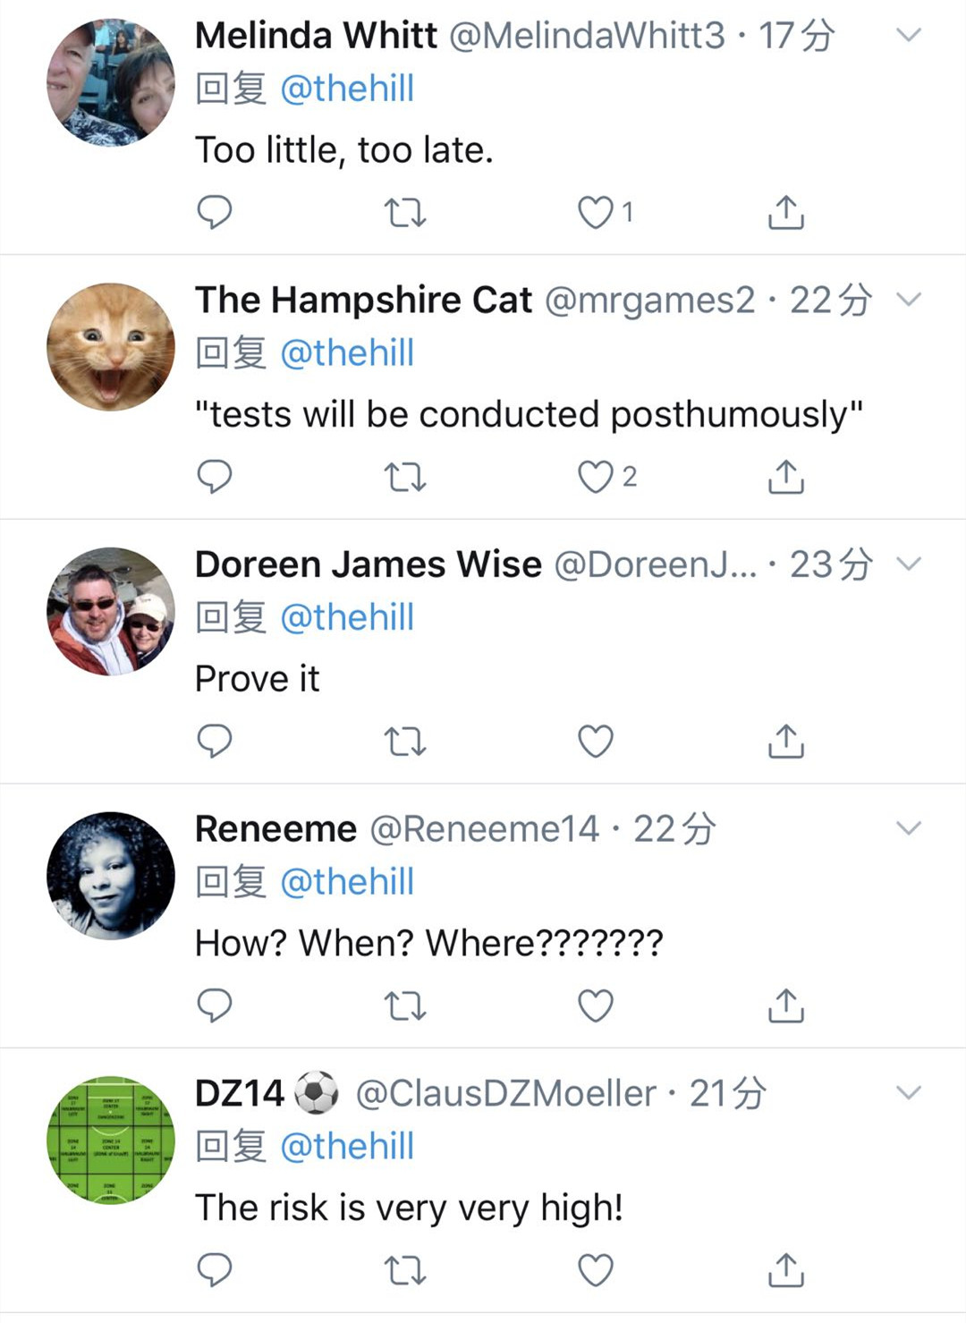Viewport: 966px width, 1323px height.
Task: Reply to Melinda Whitt's tweet
Action: click(215, 212)
